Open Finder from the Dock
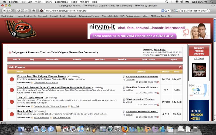Screen dimensions: 216x135 point(21,129)
